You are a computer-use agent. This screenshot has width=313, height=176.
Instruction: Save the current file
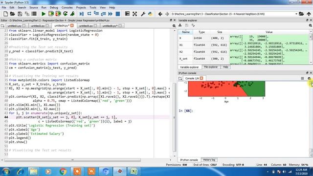20,14
